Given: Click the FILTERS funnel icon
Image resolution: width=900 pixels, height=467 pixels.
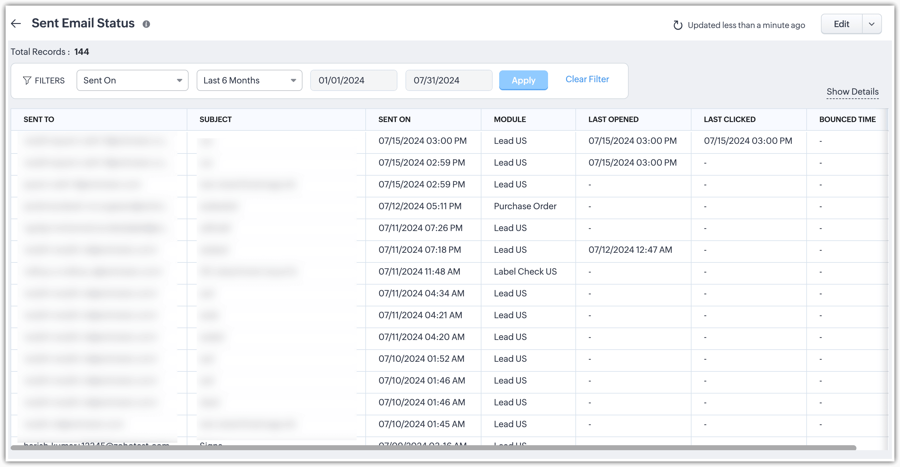Looking at the screenshot, I should click(27, 80).
